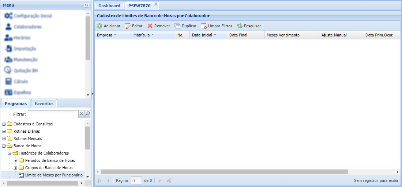
Task: Select Limite de Meses por Funcionário
Action: [x=53, y=175]
